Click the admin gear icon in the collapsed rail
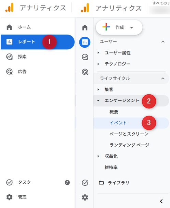Viewport: 170px width, 208px height. pyautogui.click(x=85, y=197)
